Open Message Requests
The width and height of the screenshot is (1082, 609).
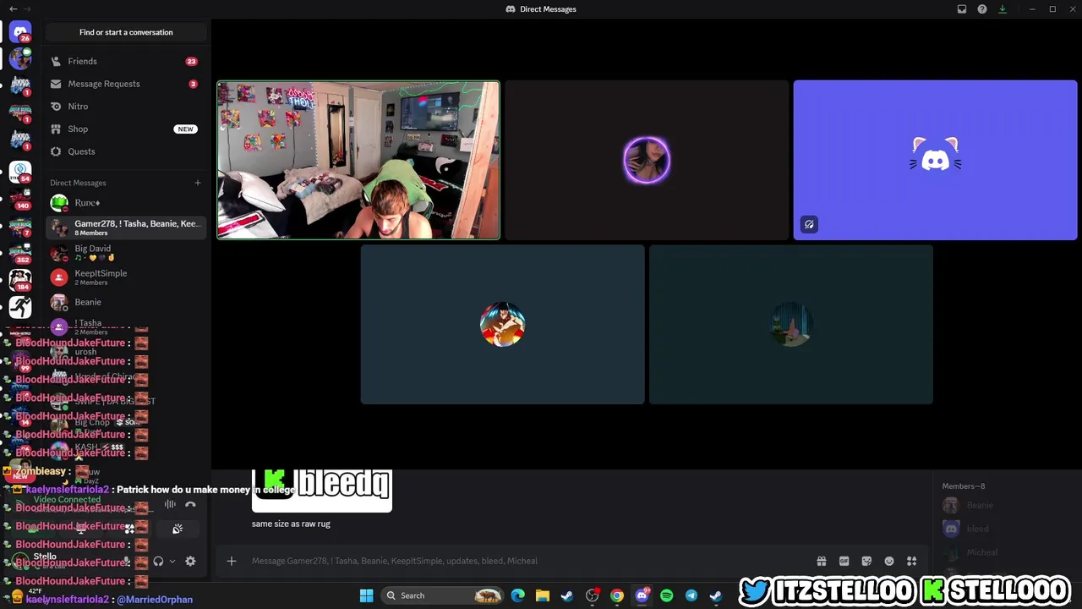[126, 84]
